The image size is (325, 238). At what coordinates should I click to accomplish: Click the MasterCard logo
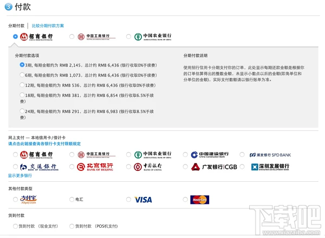pyautogui.click(x=199, y=200)
